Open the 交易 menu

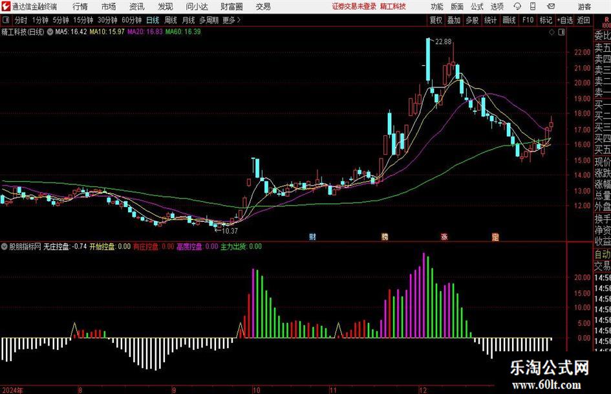263,6
